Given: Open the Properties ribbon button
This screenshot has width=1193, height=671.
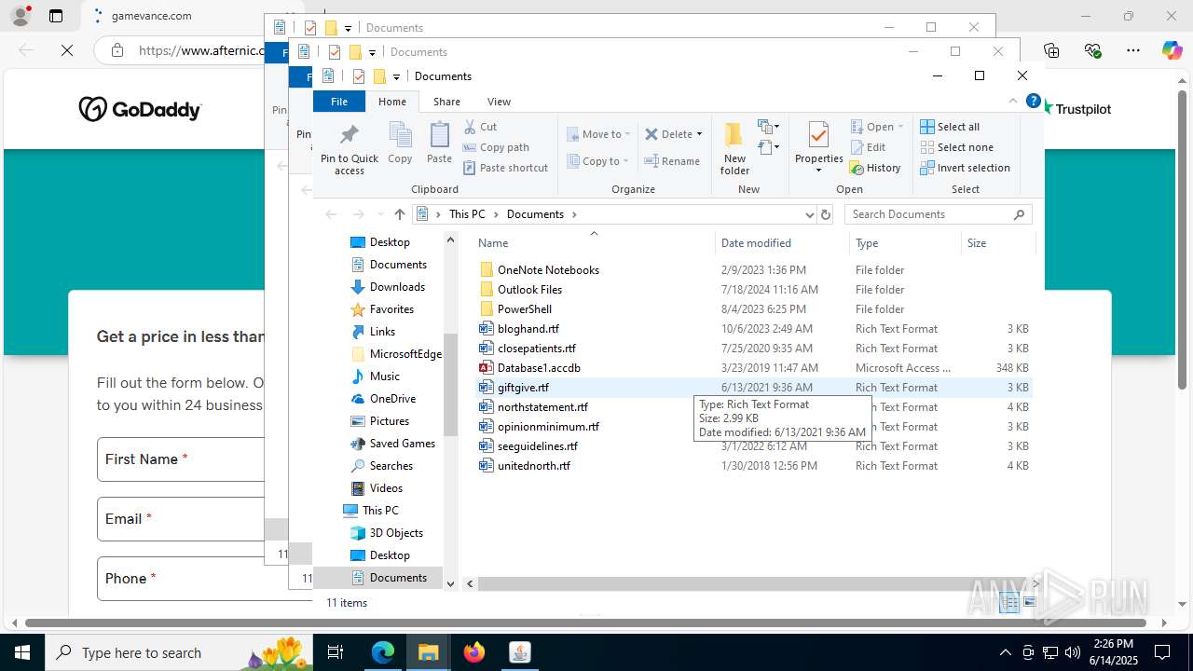Looking at the screenshot, I should click(818, 149).
